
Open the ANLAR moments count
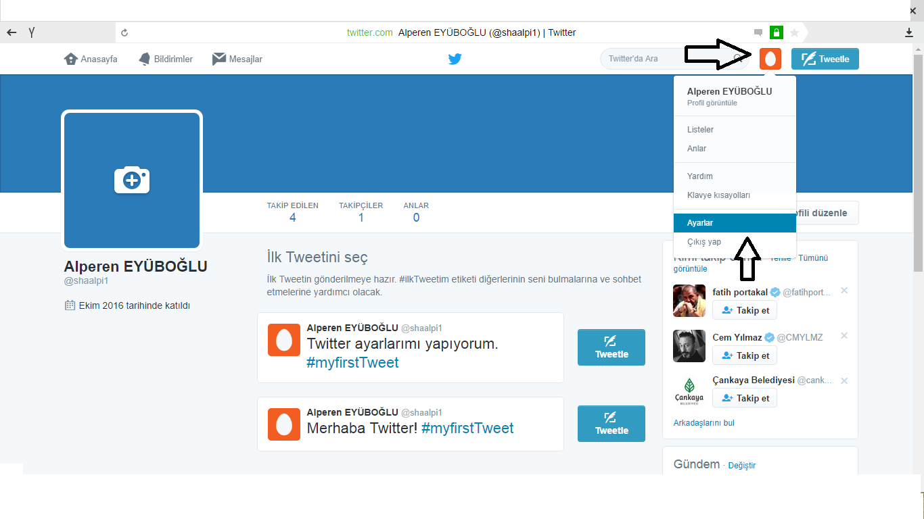[x=416, y=212]
